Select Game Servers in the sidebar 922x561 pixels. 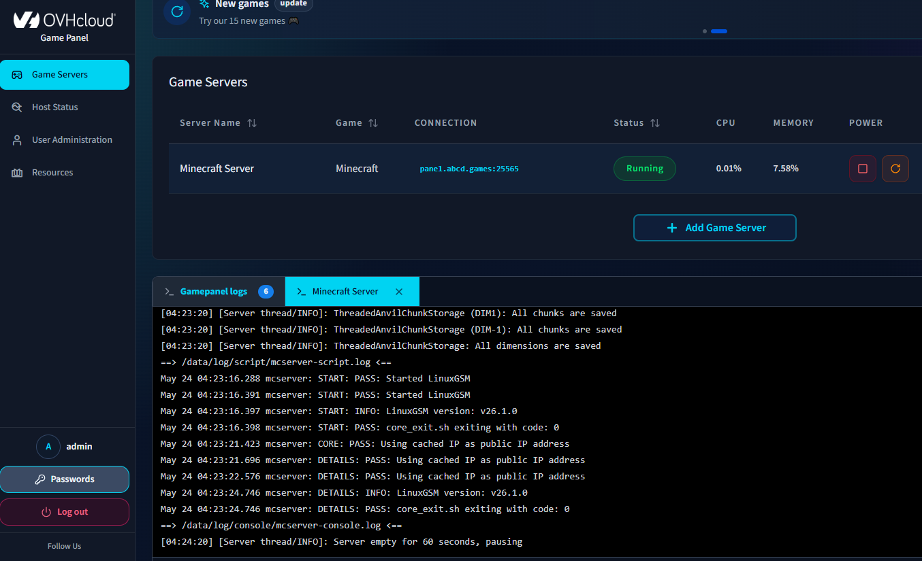(x=65, y=75)
